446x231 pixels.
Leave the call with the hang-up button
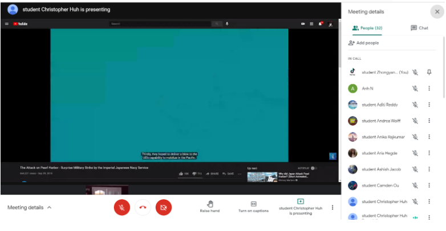143,208
